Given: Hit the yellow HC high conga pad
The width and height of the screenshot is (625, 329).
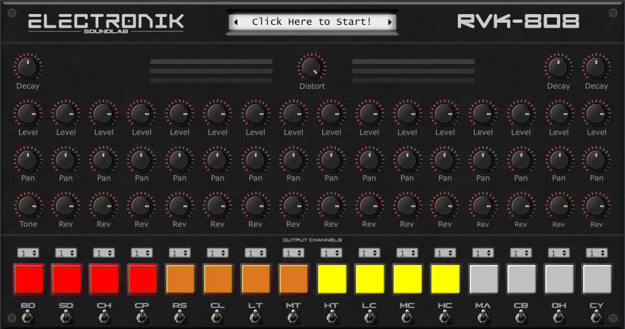Looking at the screenshot, I should (x=445, y=279).
